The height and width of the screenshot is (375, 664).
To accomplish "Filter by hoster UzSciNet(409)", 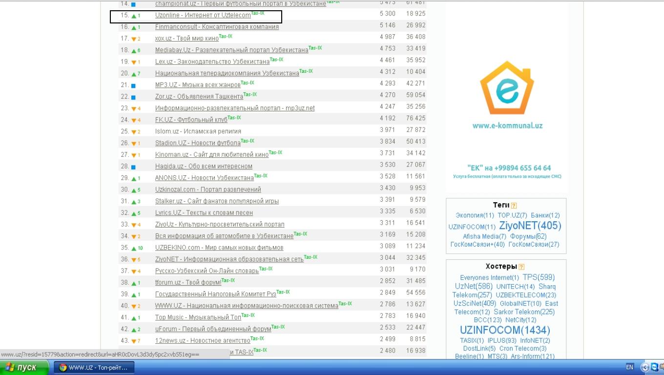I will pos(475,304).
